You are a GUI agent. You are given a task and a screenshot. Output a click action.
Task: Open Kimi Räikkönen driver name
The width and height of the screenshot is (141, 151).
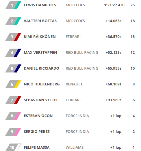tap(40, 37)
